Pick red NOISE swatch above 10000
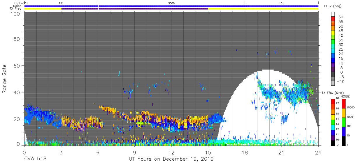 click(344, 104)
